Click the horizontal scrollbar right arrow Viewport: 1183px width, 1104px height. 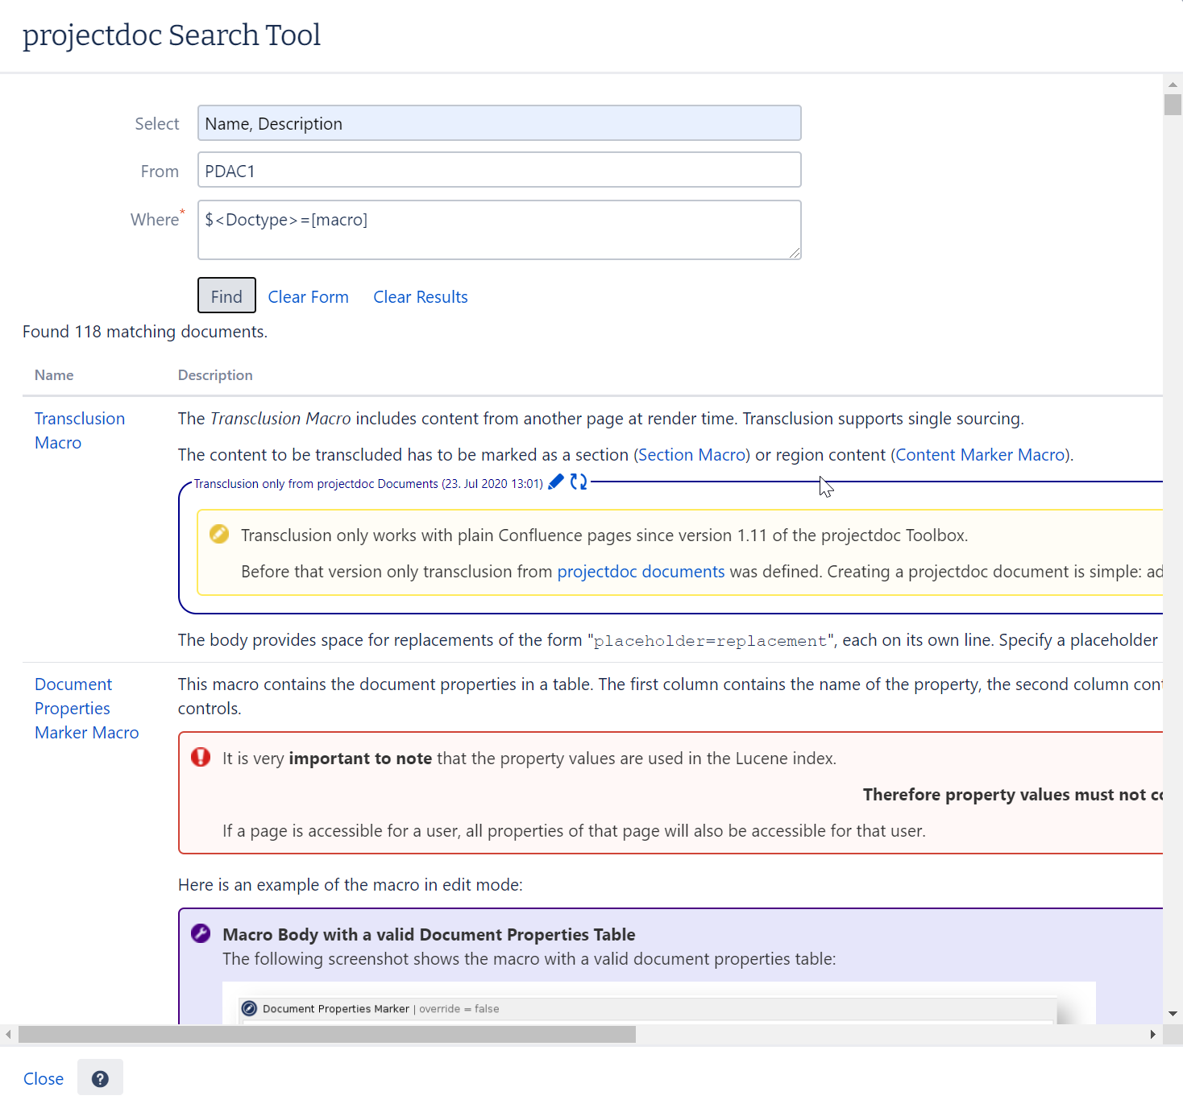1153,1035
